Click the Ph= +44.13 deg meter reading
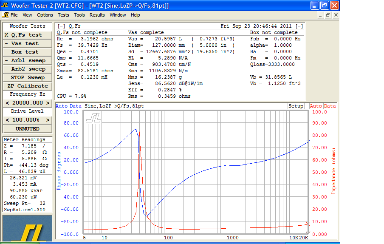The width and height of the screenshot is (384, 244). point(26,165)
